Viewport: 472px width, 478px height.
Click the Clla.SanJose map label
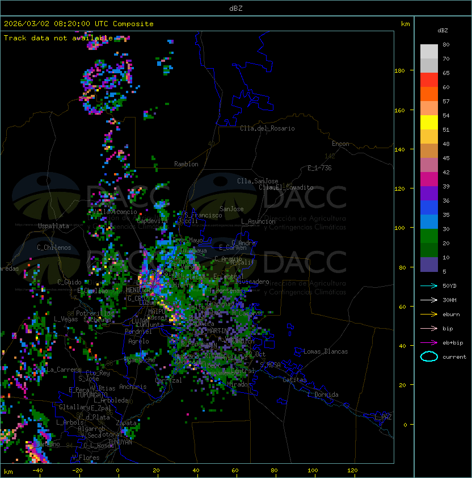pos(258,181)
